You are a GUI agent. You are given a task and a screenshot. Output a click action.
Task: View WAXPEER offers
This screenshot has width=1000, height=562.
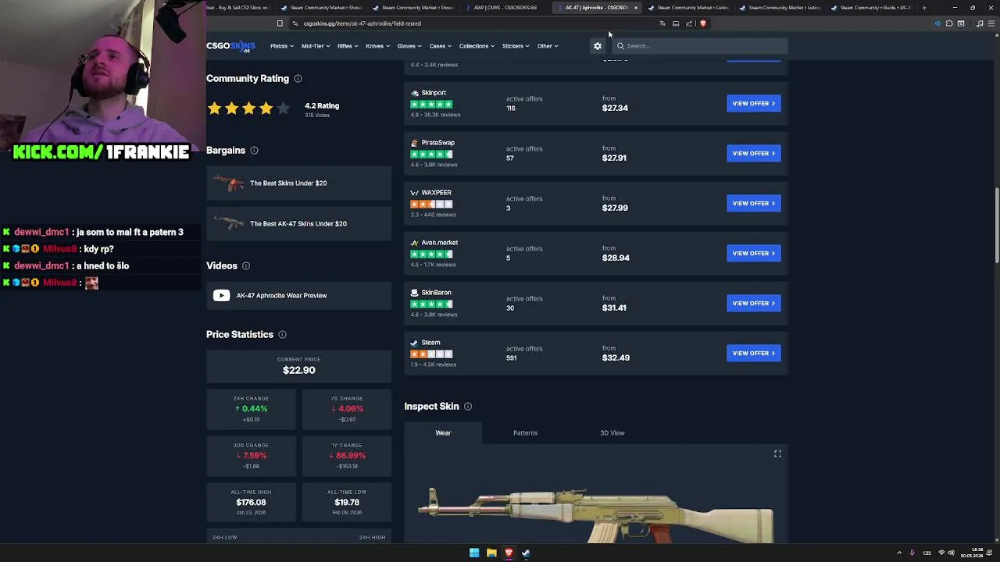coord(753,204)
